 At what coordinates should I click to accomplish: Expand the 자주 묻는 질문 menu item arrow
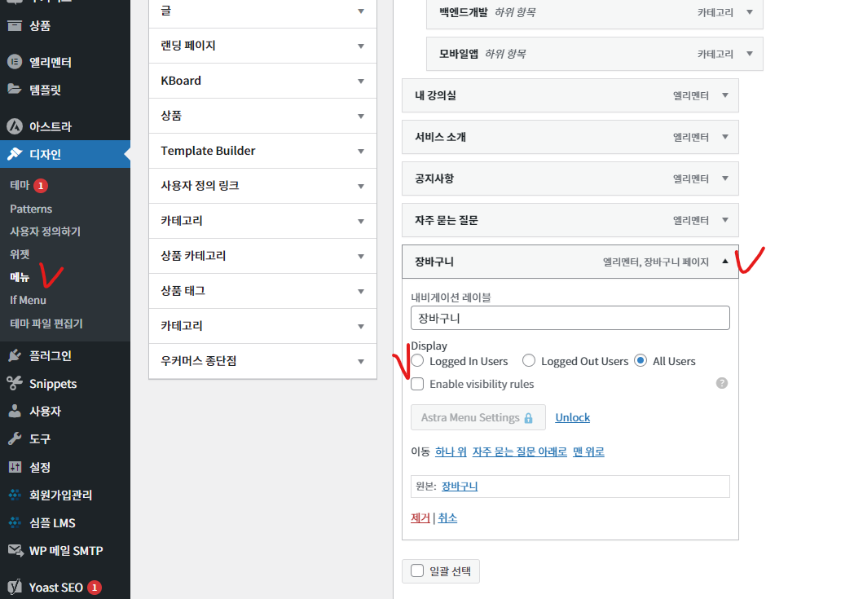coord(725,220)
